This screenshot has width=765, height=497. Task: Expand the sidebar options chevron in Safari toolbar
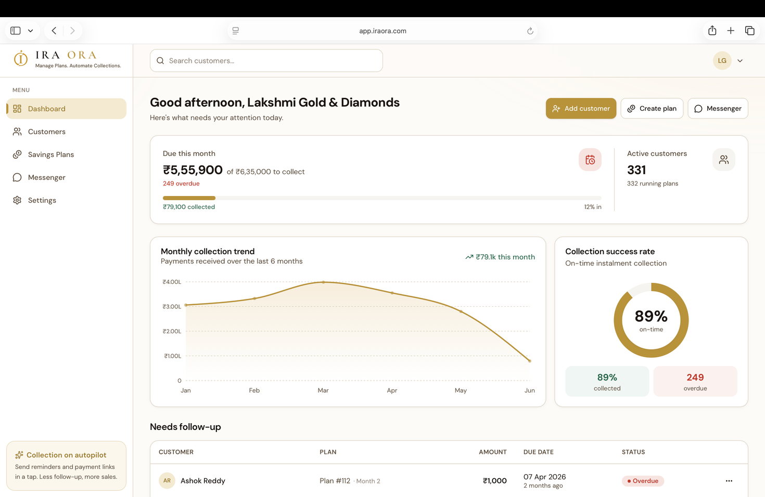(31, 31)
